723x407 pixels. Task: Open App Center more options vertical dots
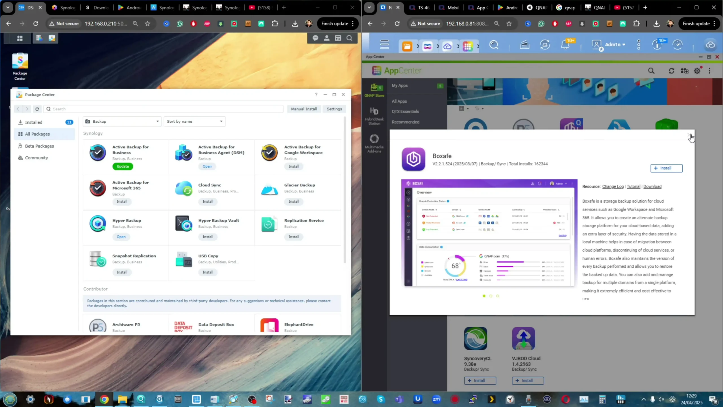pyautogui.click(x=709, y=71)
